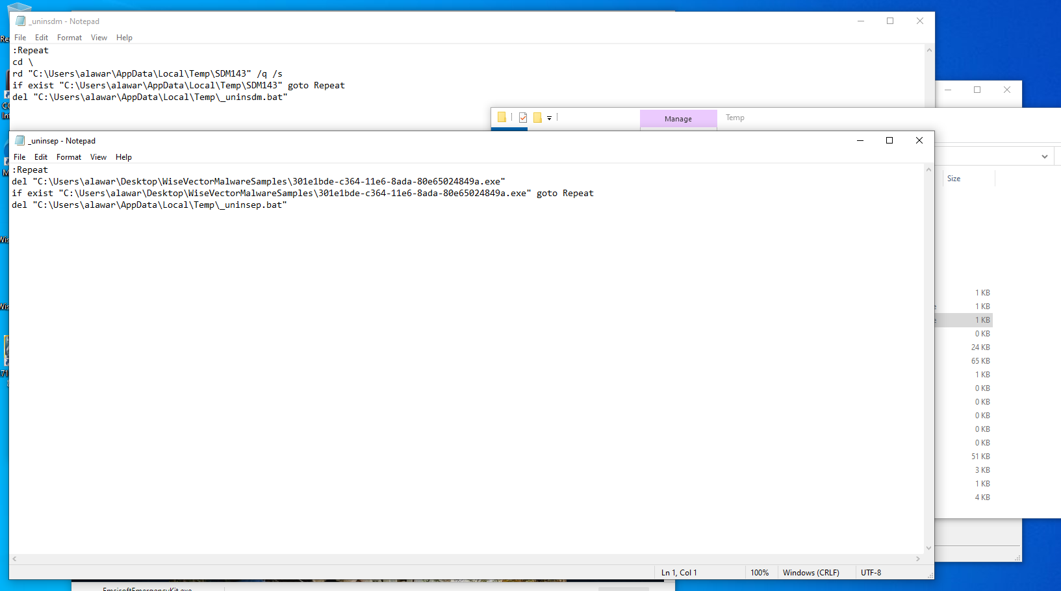Click the 'del' line ending with 849a.exe

pyautogui.click(x=259, y=182)
